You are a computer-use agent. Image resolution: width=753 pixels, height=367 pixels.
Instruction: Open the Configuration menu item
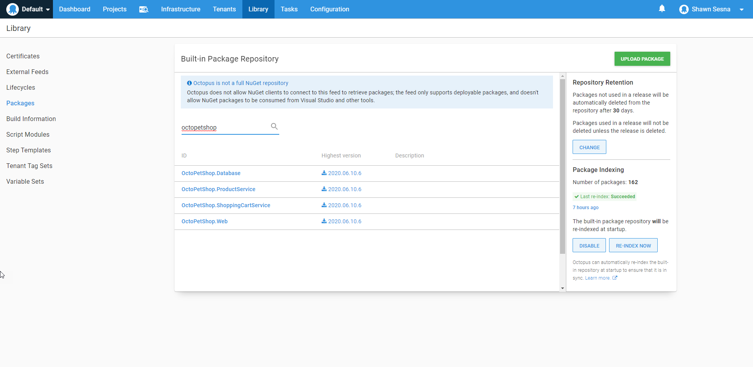(329, 9)
